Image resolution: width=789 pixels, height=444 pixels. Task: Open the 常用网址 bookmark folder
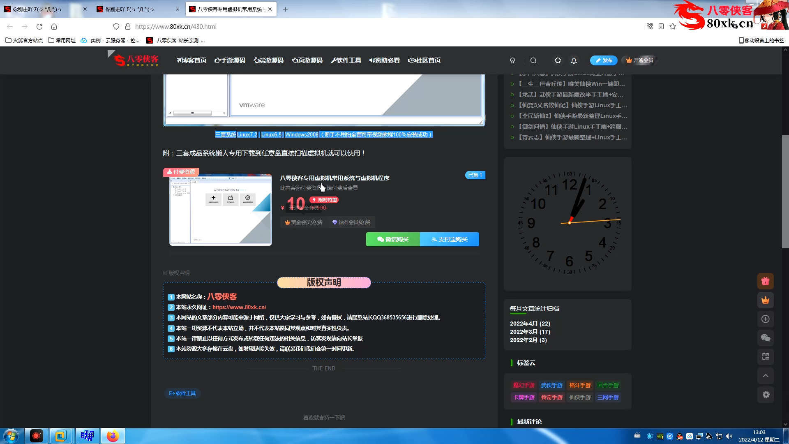tap(62, 40)
